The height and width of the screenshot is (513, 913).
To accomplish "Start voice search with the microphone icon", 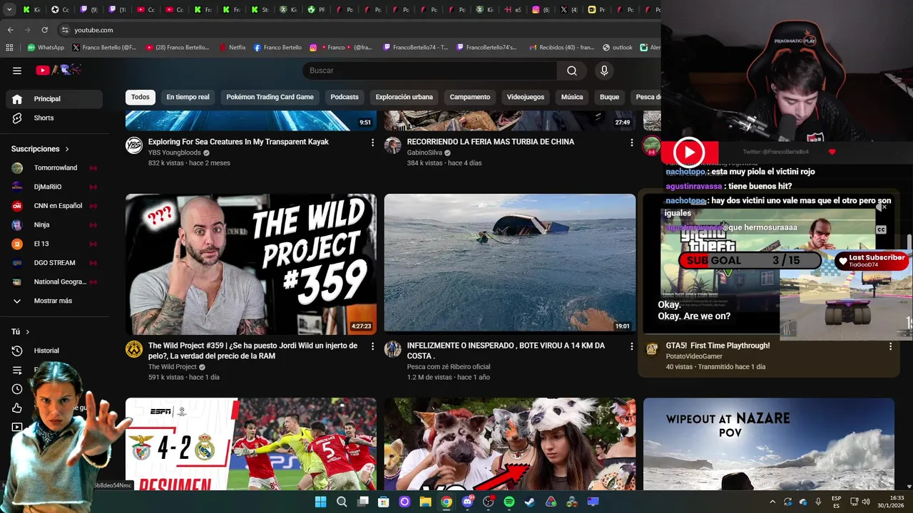I will coord(604,71).
